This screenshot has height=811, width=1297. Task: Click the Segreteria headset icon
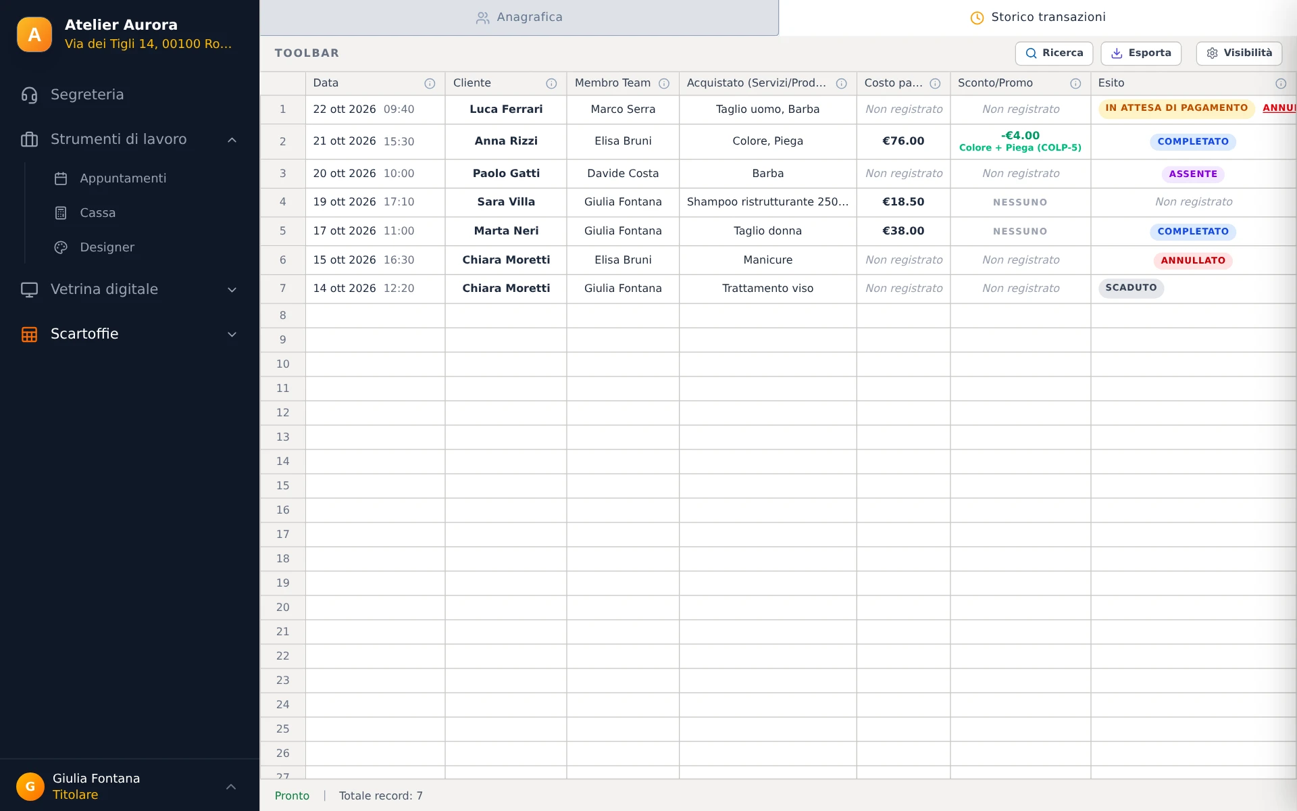click(29, 95)
